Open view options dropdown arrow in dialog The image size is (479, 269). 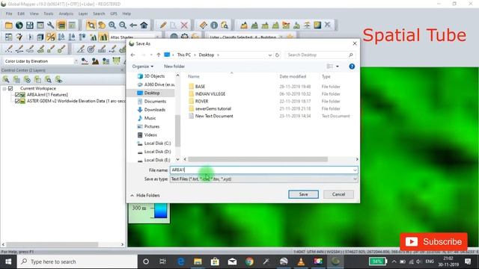pyautogui.click(x=338, y=67)
